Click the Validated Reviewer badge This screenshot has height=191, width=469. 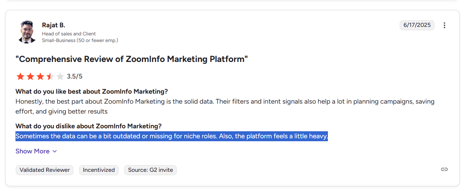pos(45,170)
